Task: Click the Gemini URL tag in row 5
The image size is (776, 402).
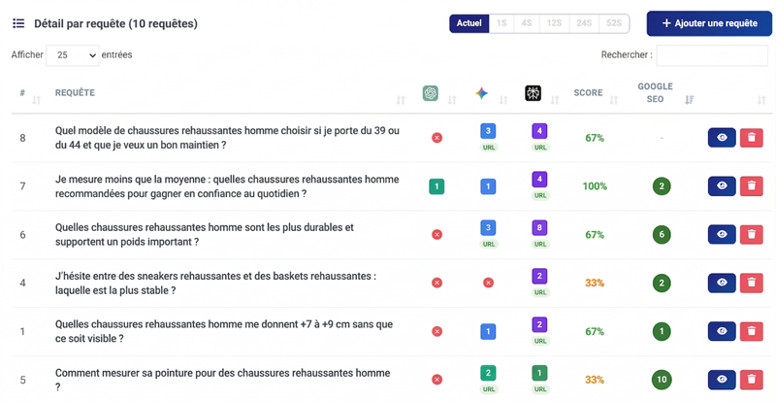Action: click(489, 389)
